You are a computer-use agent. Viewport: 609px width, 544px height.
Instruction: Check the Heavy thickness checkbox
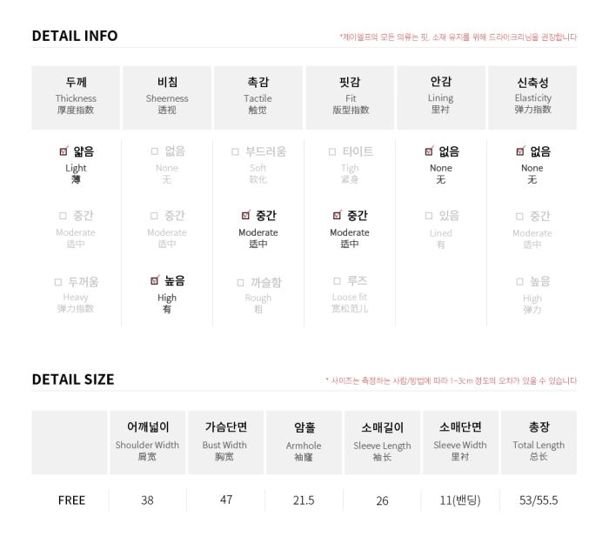(58, 282)
